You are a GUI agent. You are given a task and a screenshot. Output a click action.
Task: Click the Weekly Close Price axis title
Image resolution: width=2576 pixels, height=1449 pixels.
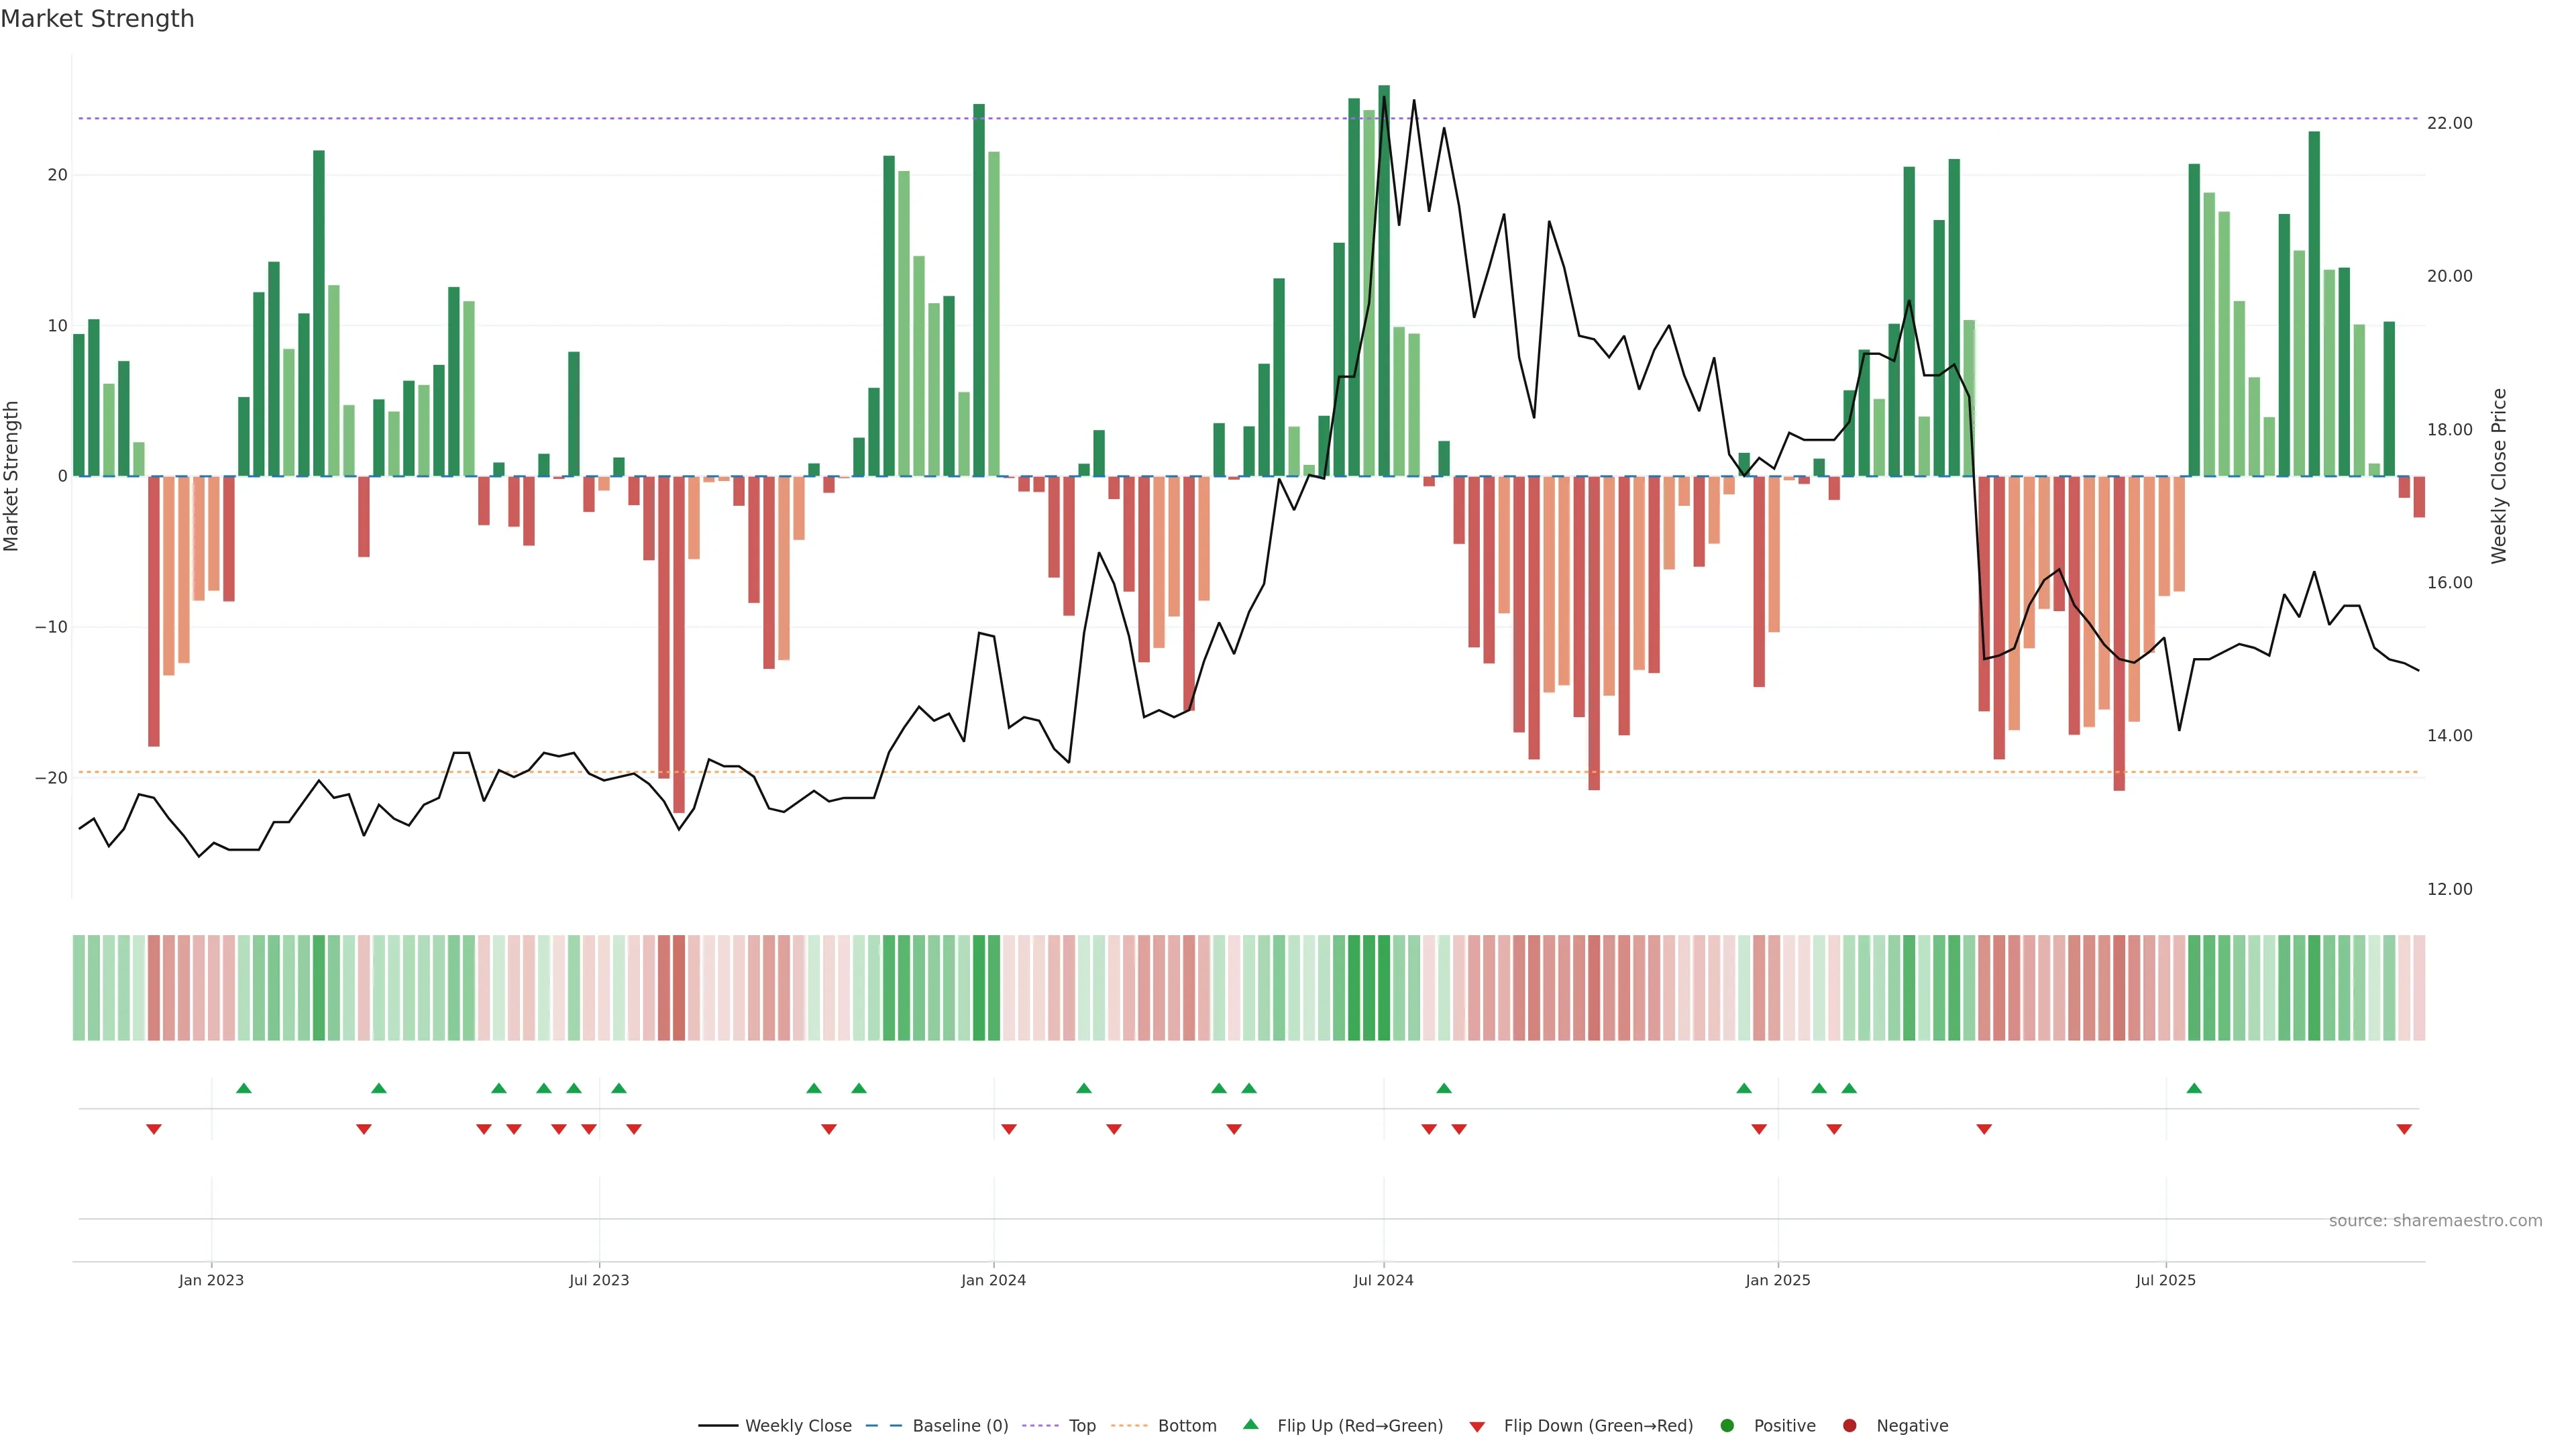(2499, 476)
